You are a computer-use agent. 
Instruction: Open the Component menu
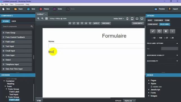click(x=20, y=5)
